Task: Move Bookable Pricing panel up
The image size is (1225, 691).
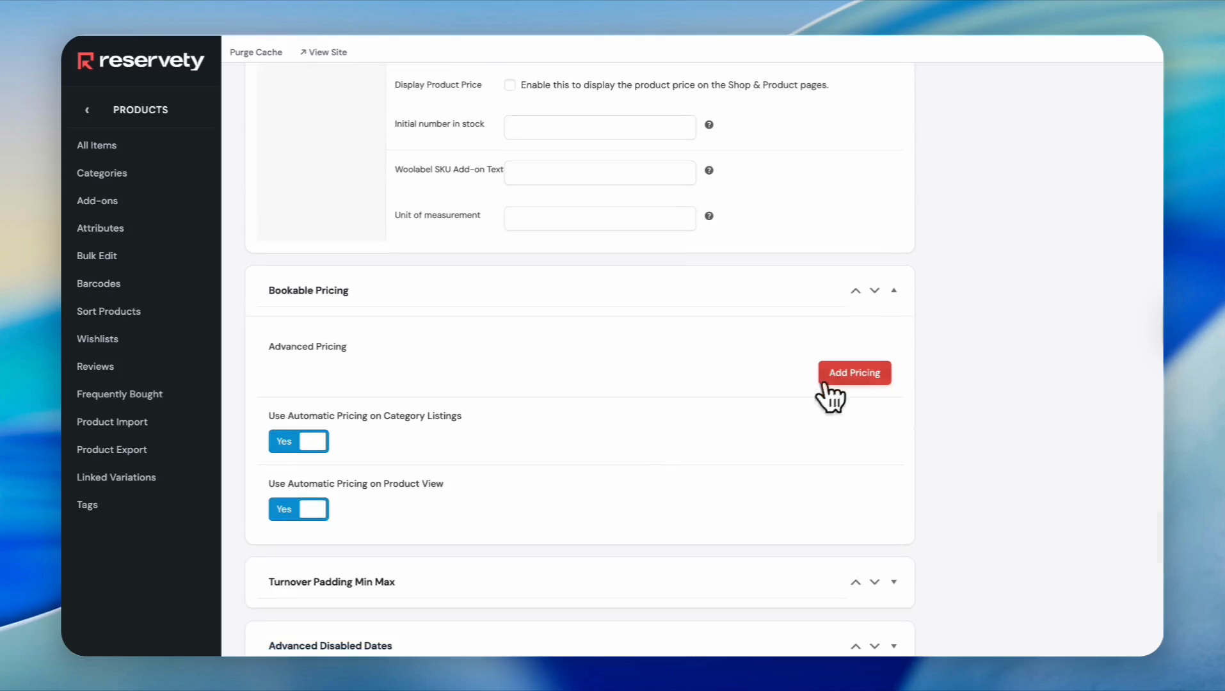Action: pyautogui.click(x=855, y=290)
